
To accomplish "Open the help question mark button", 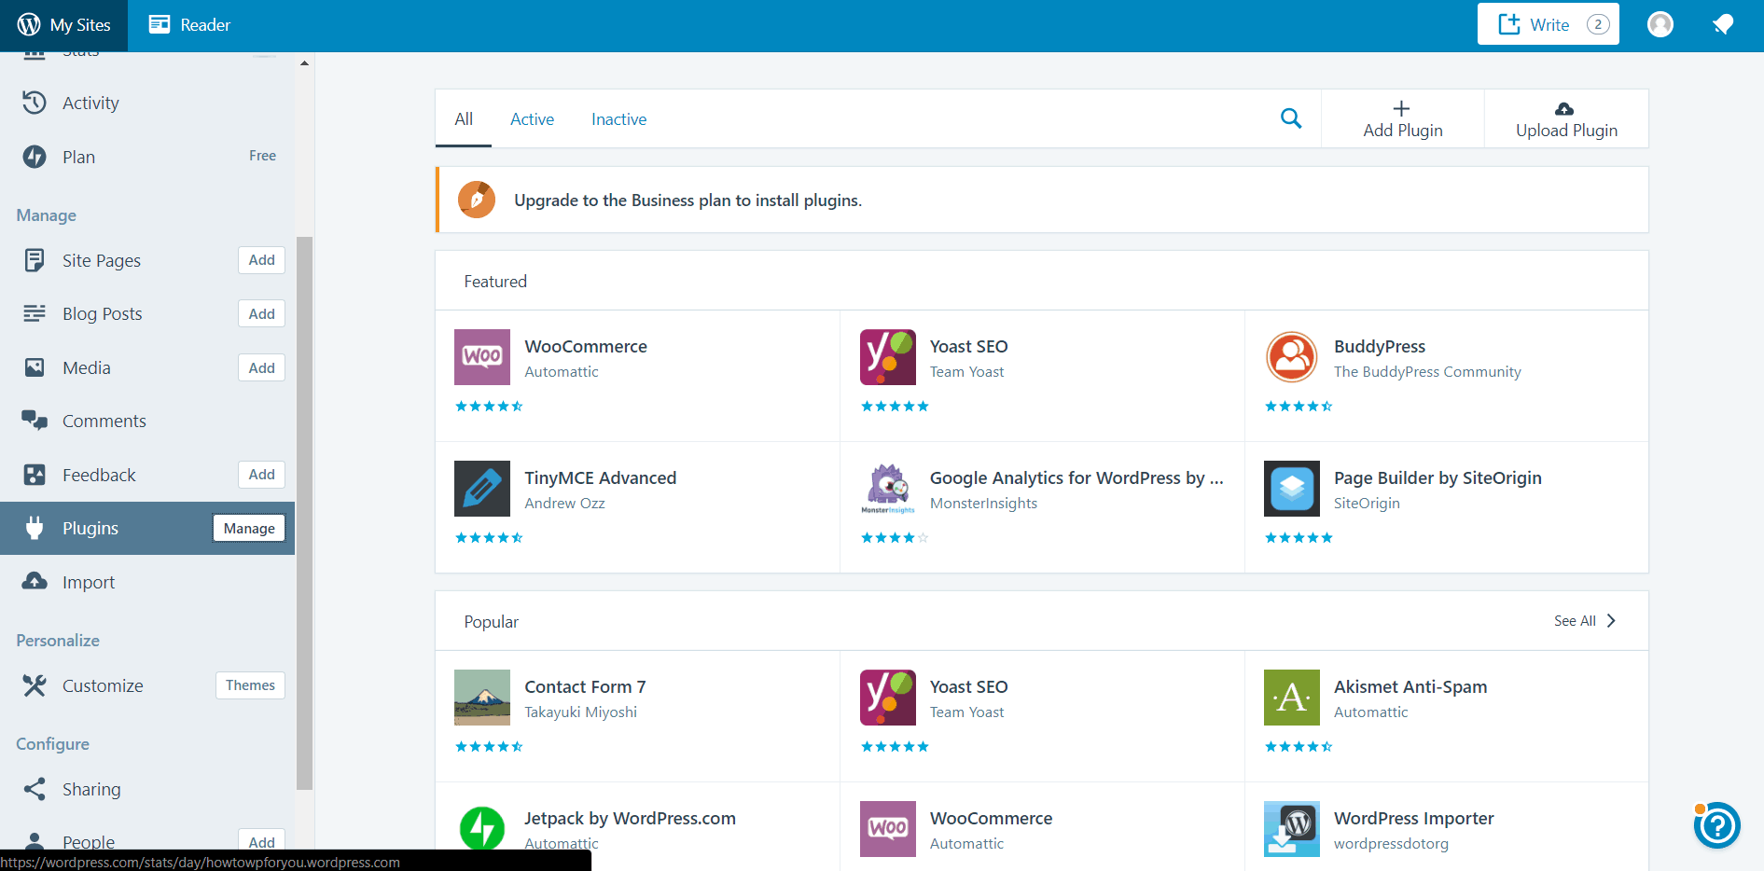I will 1717,825.
